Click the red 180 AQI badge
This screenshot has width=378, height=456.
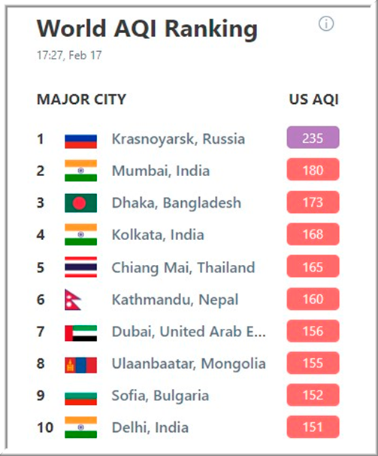pyautogui.click(x=313, y=169)
